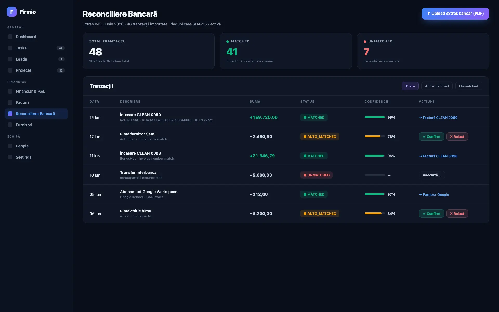Click the Proiecte sidebar icon

tap(10, 70)
